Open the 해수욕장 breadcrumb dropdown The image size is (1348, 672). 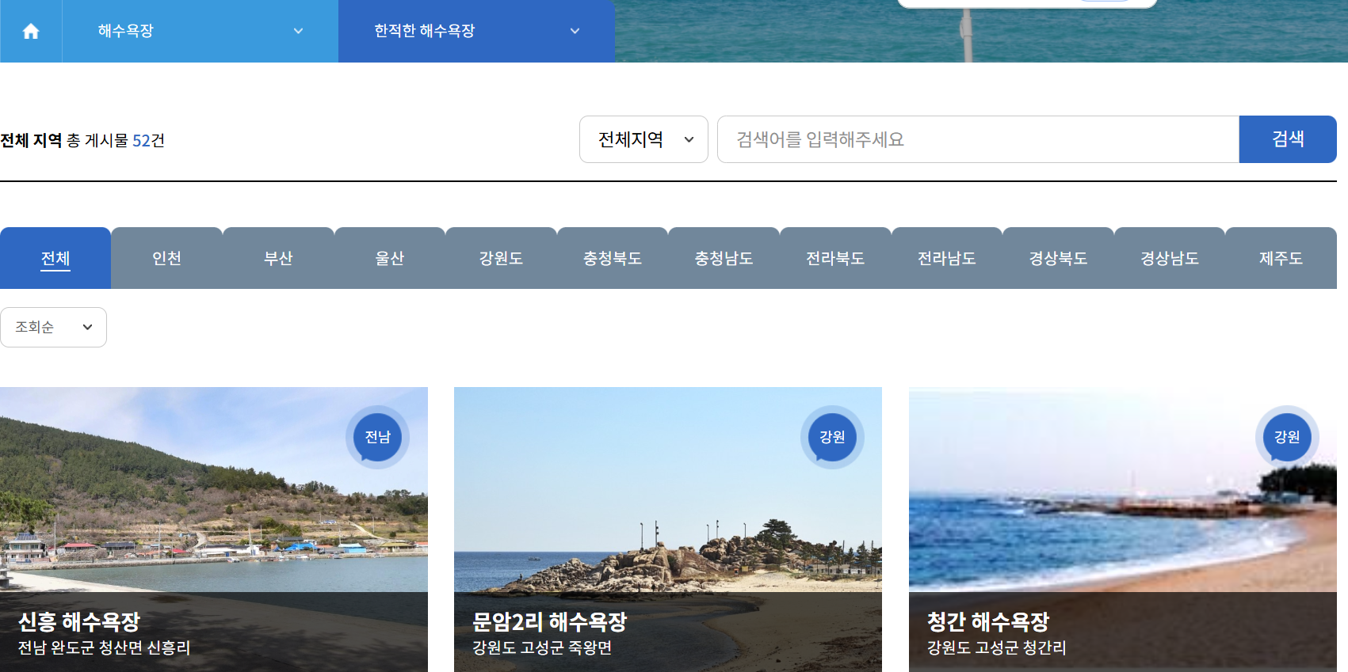click(200, 31)
